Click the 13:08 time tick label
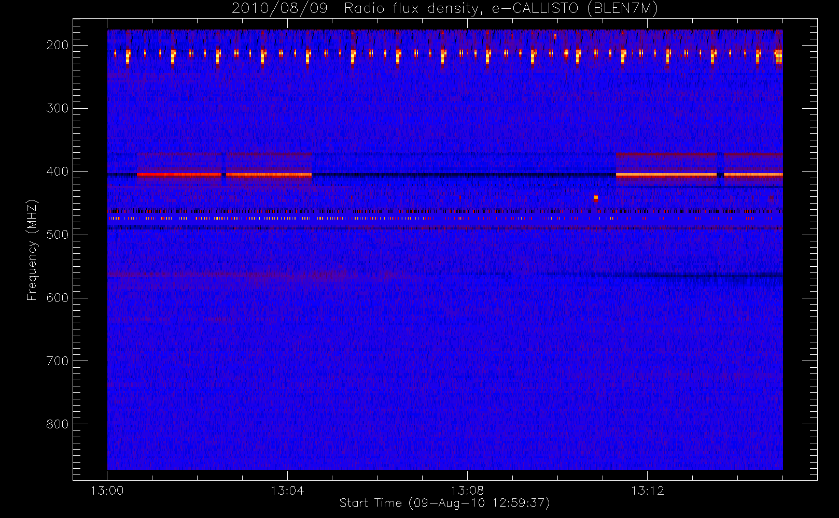The image size is (839, 518). point(467,491)
